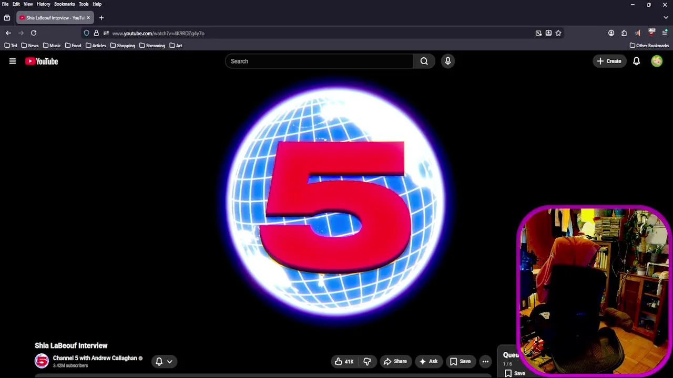Start voice search with microphone

point(448,61)
